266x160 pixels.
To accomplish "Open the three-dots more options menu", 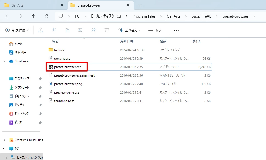I will pyautogui.click(x=176, y=30).
